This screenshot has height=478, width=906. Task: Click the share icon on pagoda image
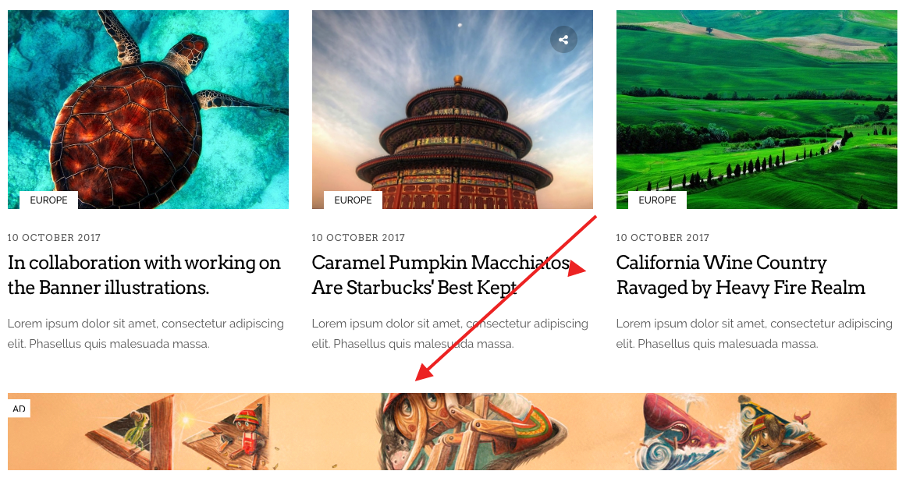point(563,40)
